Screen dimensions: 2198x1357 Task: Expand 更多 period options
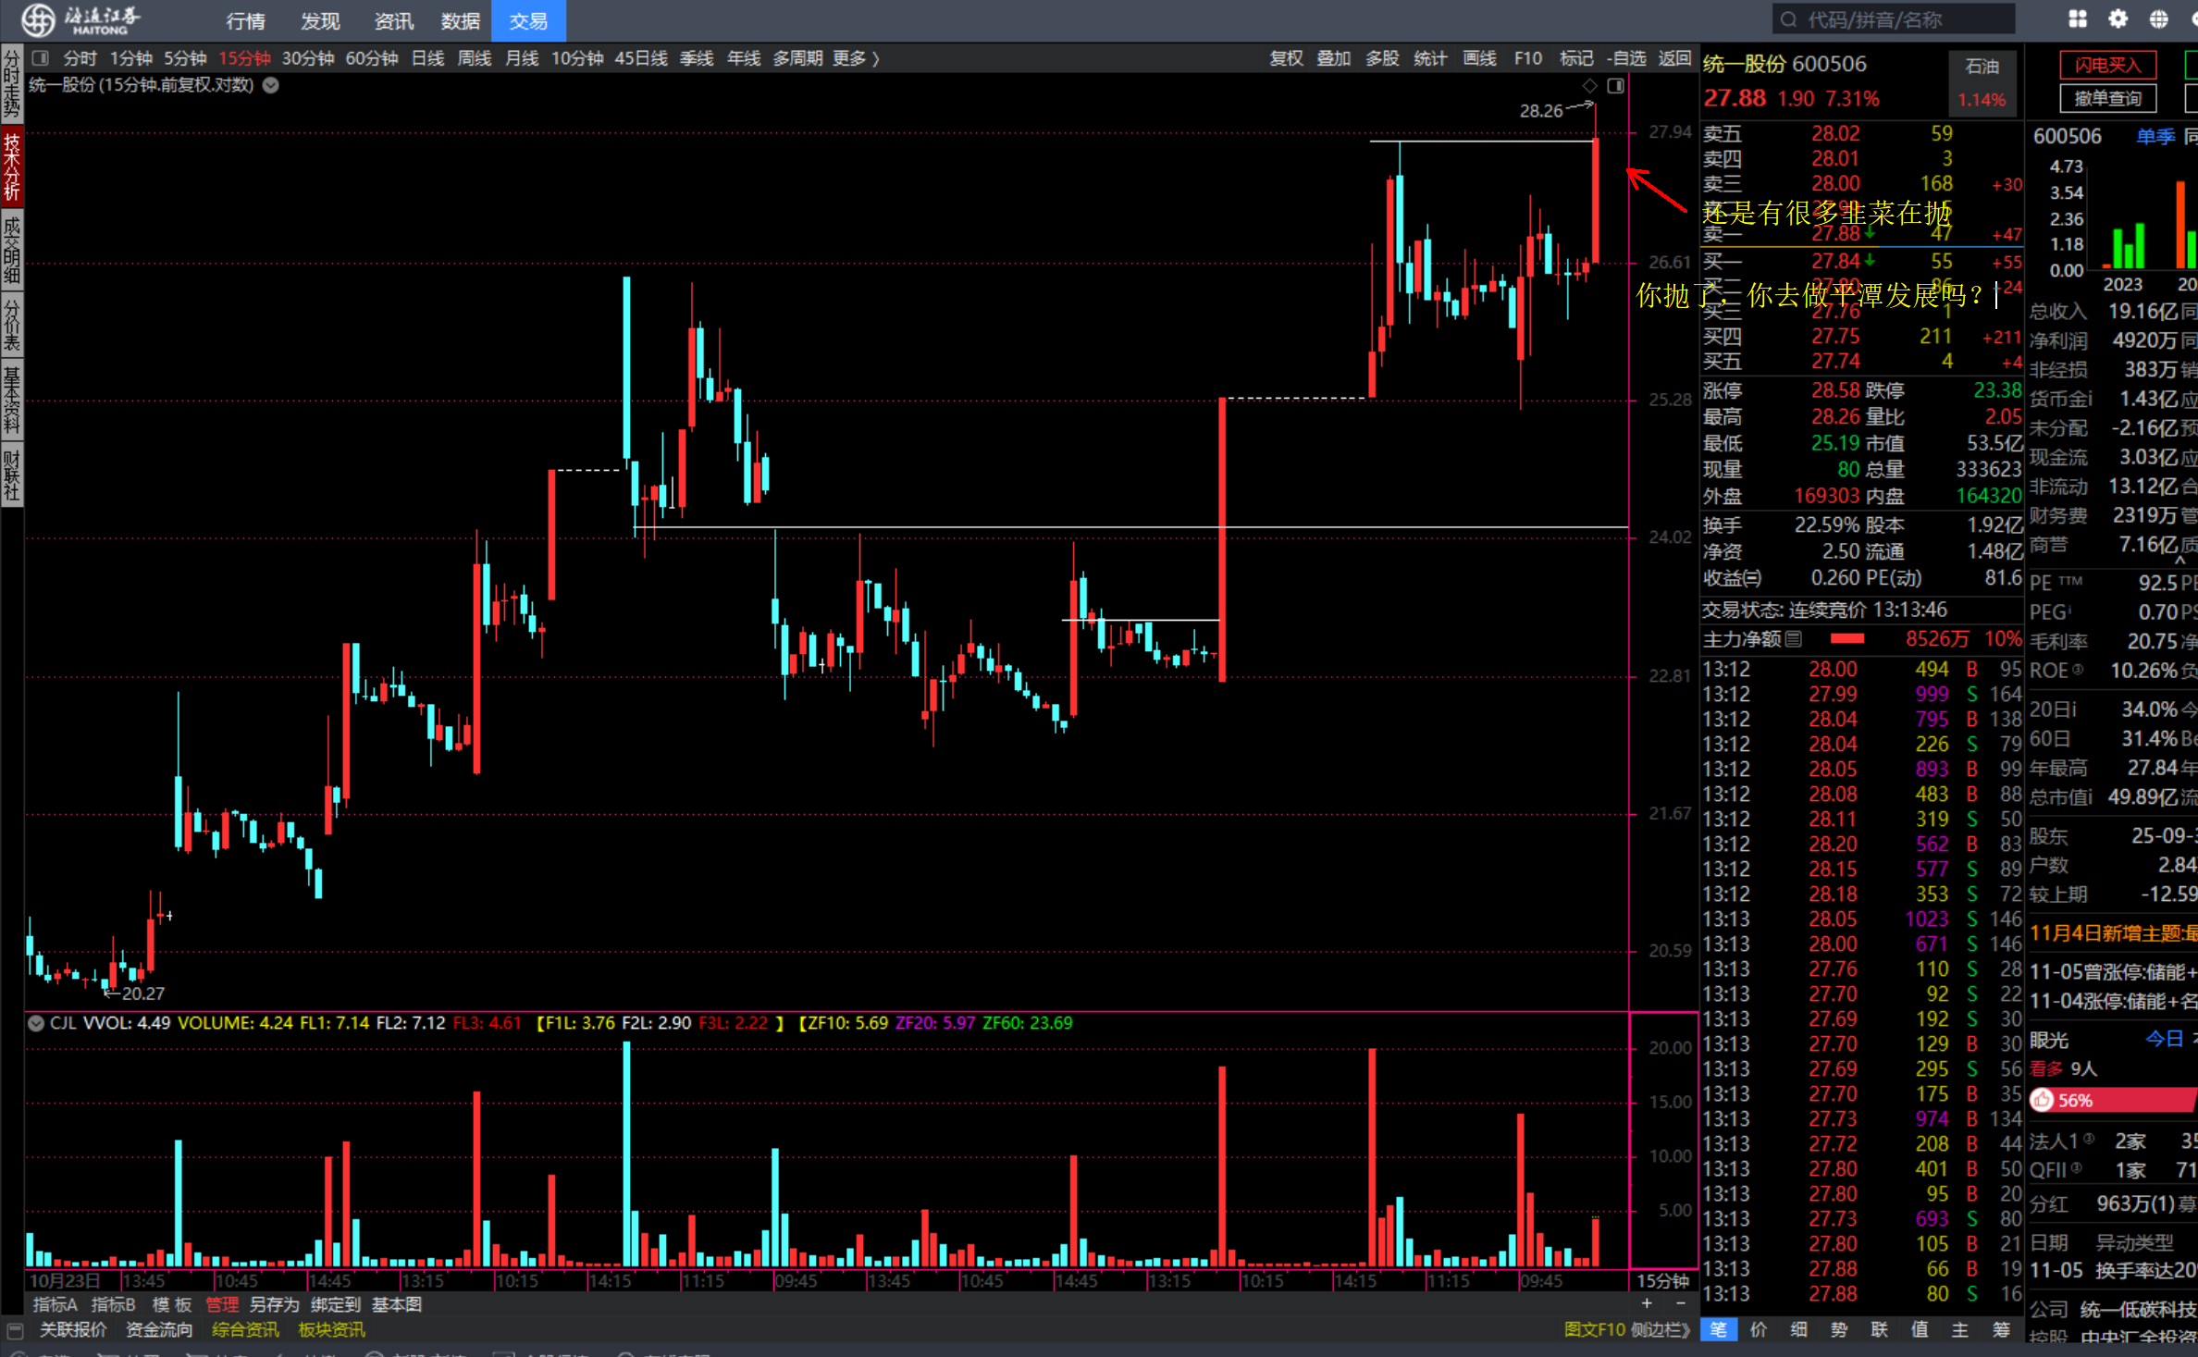855,58
